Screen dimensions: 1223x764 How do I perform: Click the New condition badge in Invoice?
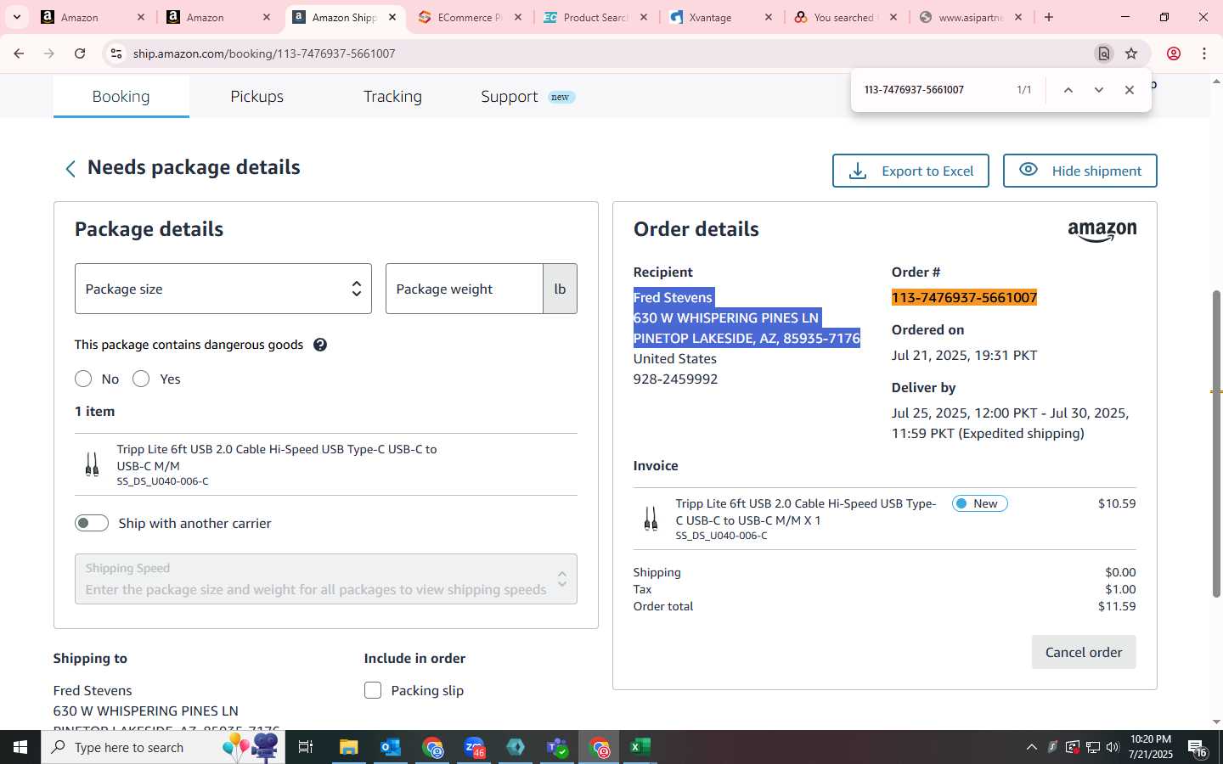(979, 503)
